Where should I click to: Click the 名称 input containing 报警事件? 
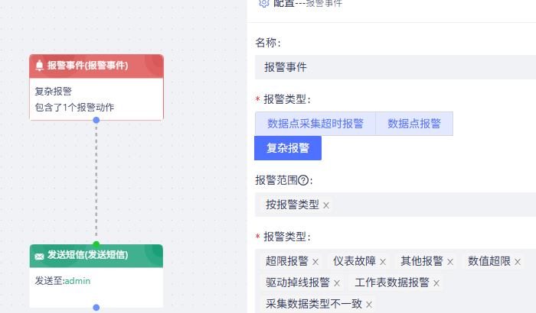point(396,67)
